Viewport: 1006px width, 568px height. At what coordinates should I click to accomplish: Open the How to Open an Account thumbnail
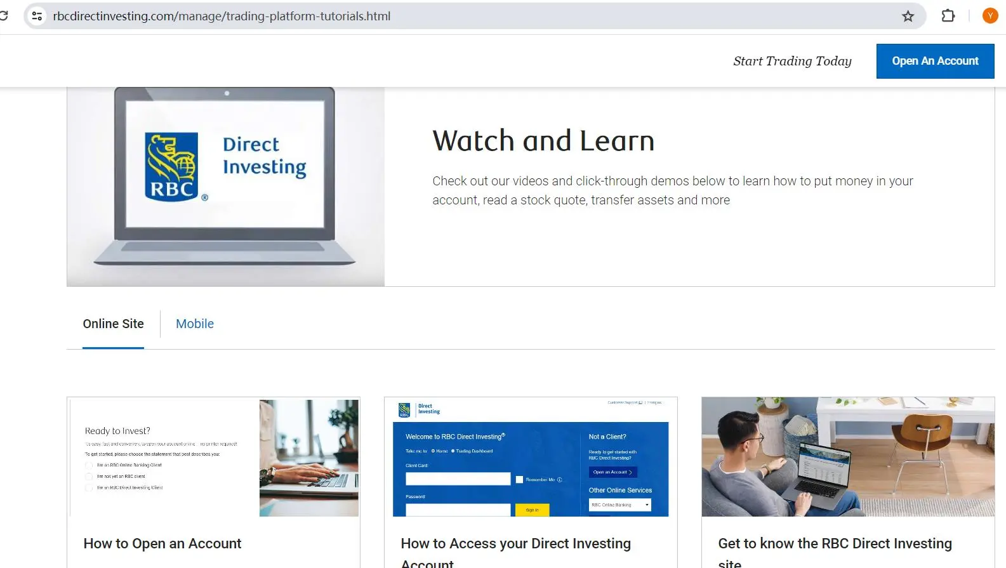(214, 458)
